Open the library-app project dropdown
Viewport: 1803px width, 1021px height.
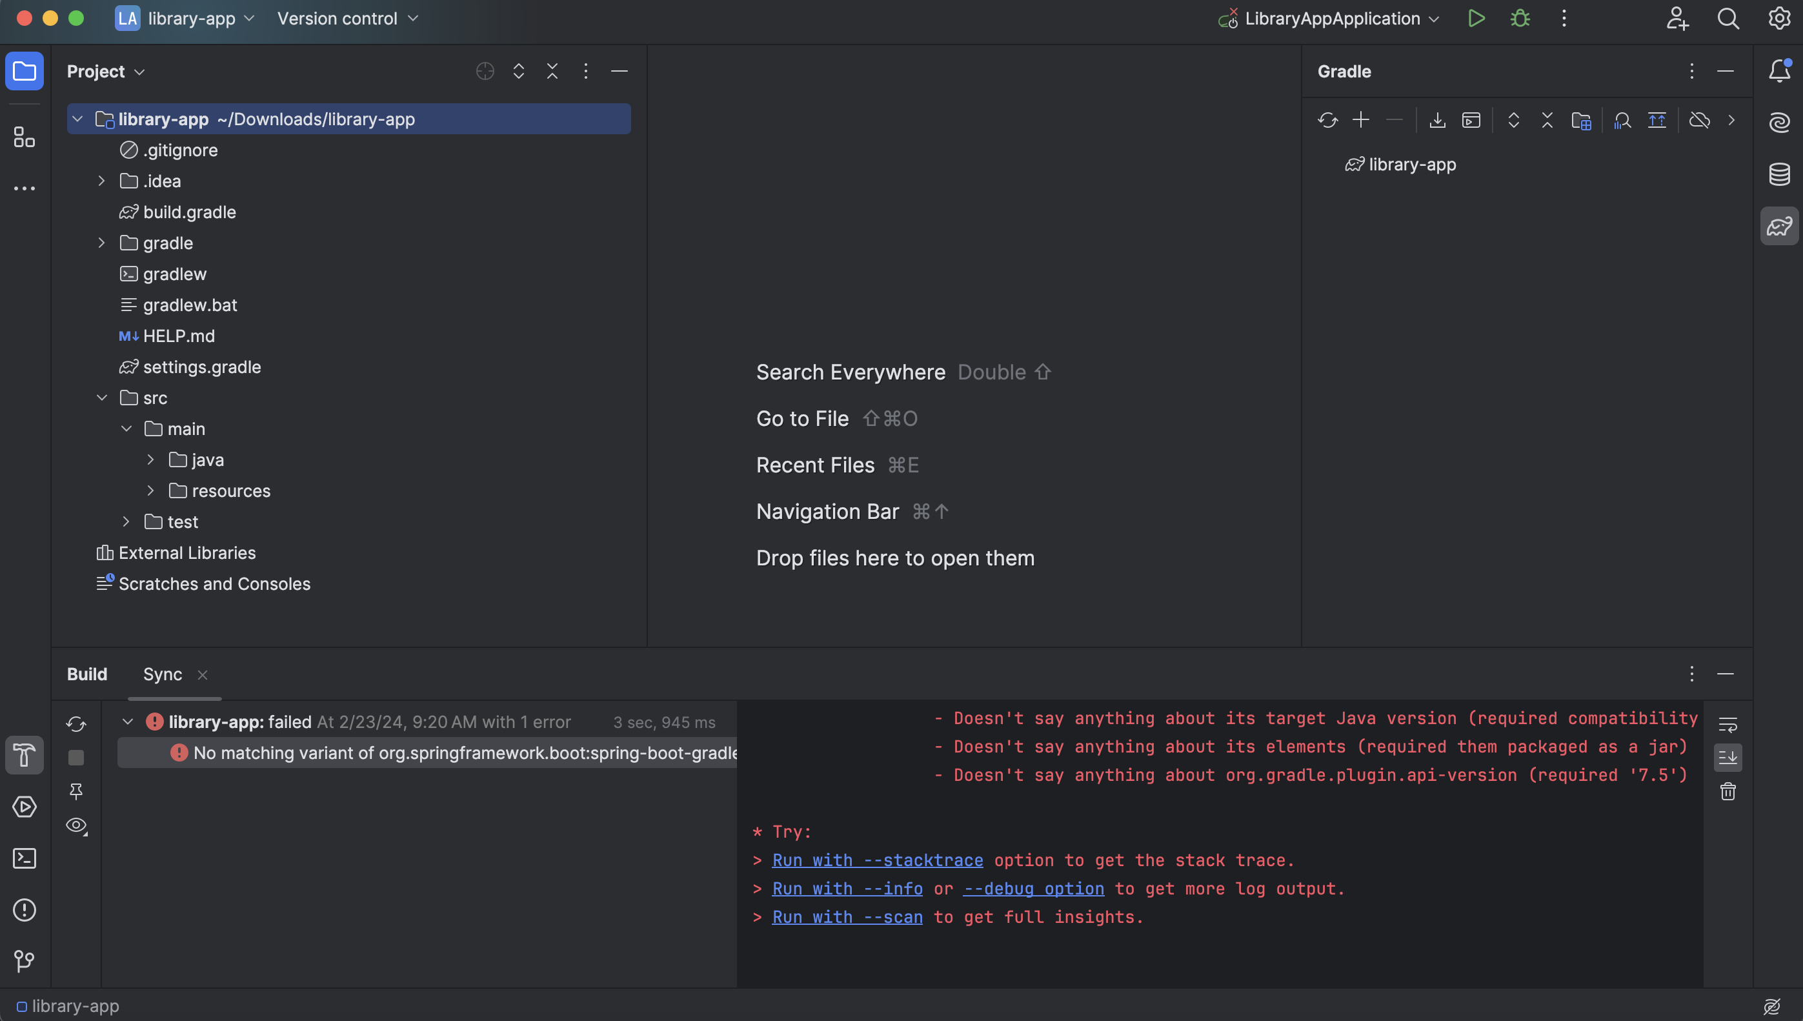[x=185, y=18]
